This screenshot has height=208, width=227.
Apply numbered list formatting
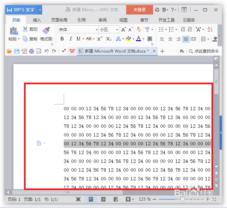(x=171, y=30)
